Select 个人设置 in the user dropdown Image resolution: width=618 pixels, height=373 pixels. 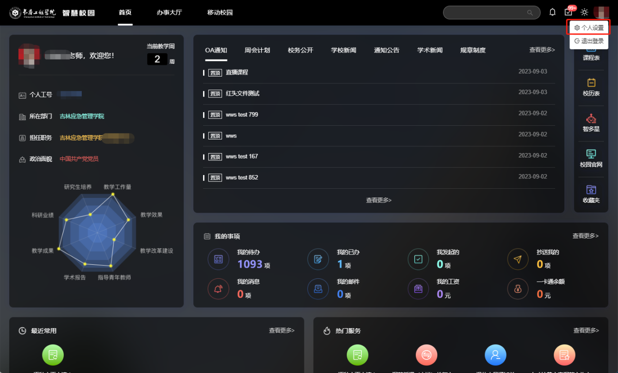(589, 28)
